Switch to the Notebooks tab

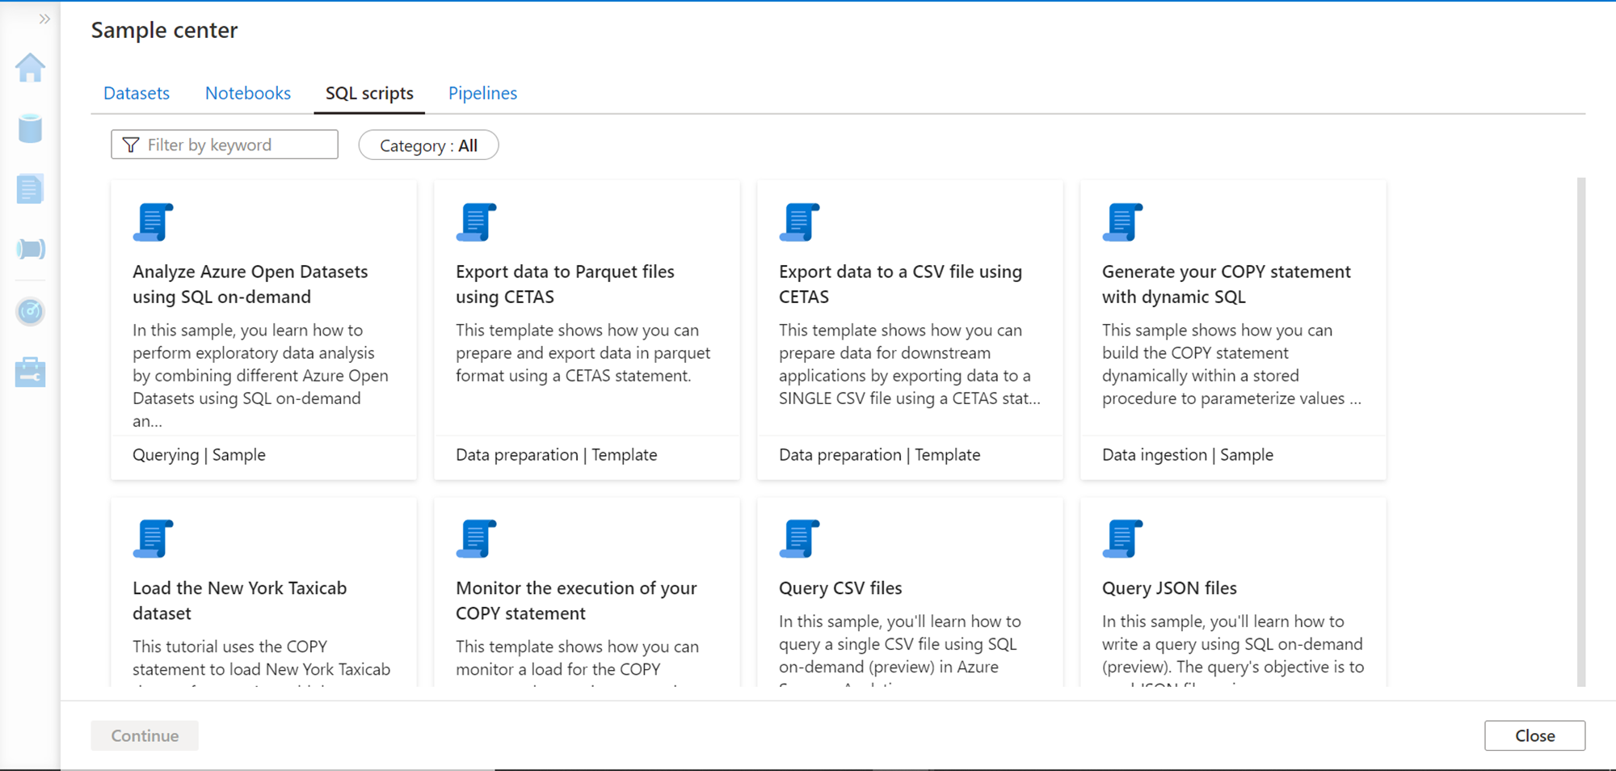click(248, 93)
